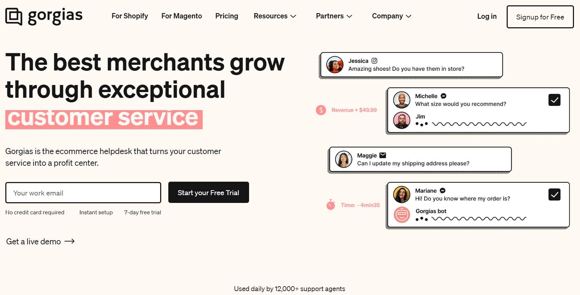This screenshot has height=295, width=580.
Task: Click the Messenger icon beside Mariane
Action: [x=443, y=191]
